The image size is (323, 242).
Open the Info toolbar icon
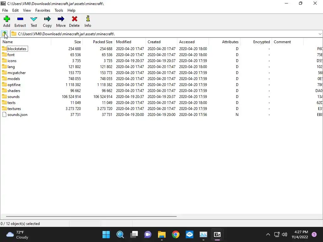88,19
